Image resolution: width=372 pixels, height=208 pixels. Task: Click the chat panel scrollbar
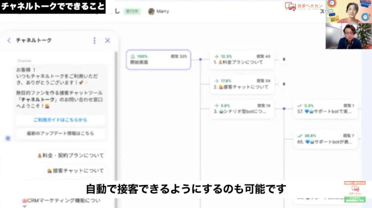click(x=116, y=116)
